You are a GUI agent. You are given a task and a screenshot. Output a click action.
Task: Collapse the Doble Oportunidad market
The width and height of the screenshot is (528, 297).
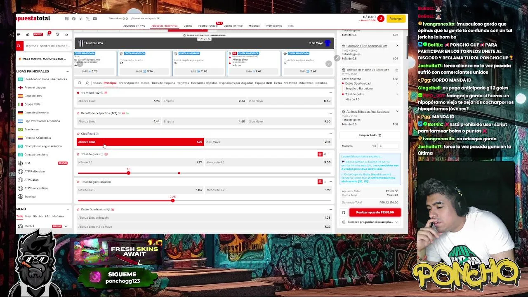[330, 210]
